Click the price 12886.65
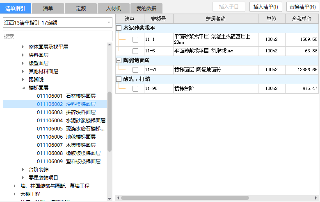The width and height of the screenshot is (320, 202). tap(307, 70)
